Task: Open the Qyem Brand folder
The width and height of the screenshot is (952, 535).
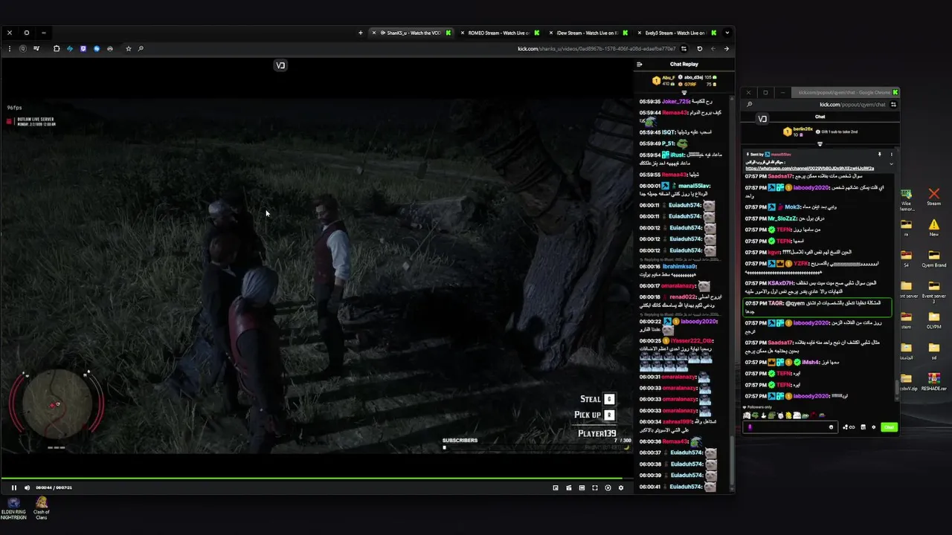Action: point(933,259)
